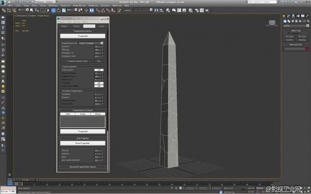Open the Motion panel tab icon
This screenshot has height=194, width=311.
(x=298, y=16)
